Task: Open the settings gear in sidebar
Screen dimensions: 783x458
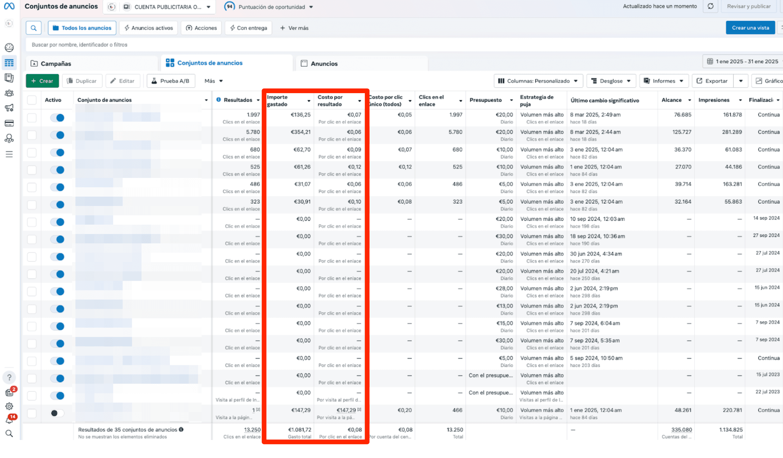Action: [9, 406]
